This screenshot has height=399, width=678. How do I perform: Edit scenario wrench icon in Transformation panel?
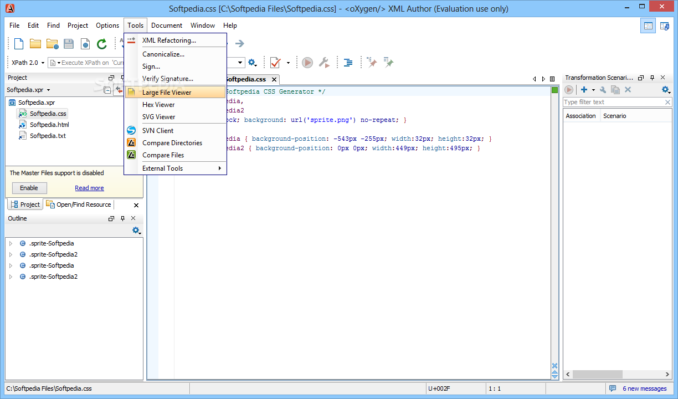coord(603,90)
